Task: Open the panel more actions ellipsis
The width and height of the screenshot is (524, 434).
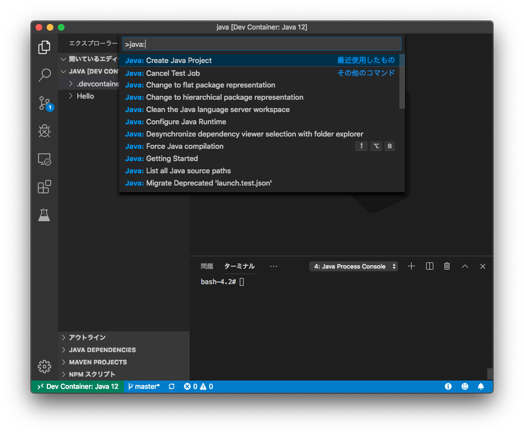Action: tap(273, 266)
